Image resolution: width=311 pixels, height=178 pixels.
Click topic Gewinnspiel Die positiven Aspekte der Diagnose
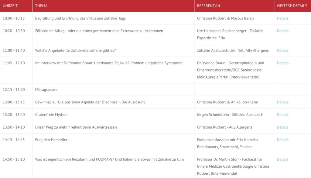90,102
